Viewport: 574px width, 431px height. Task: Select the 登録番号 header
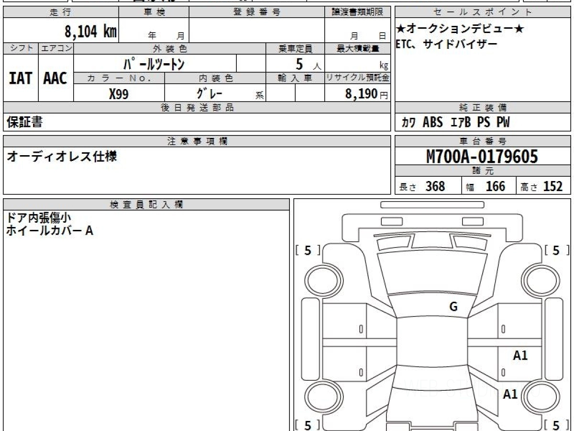tap(257, 12)
